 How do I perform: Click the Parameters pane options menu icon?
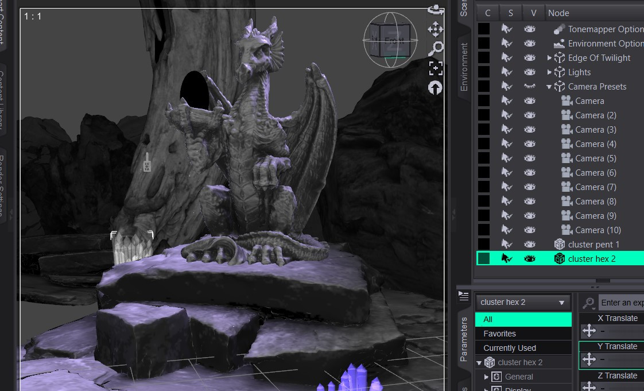click(x=464, y=296)
